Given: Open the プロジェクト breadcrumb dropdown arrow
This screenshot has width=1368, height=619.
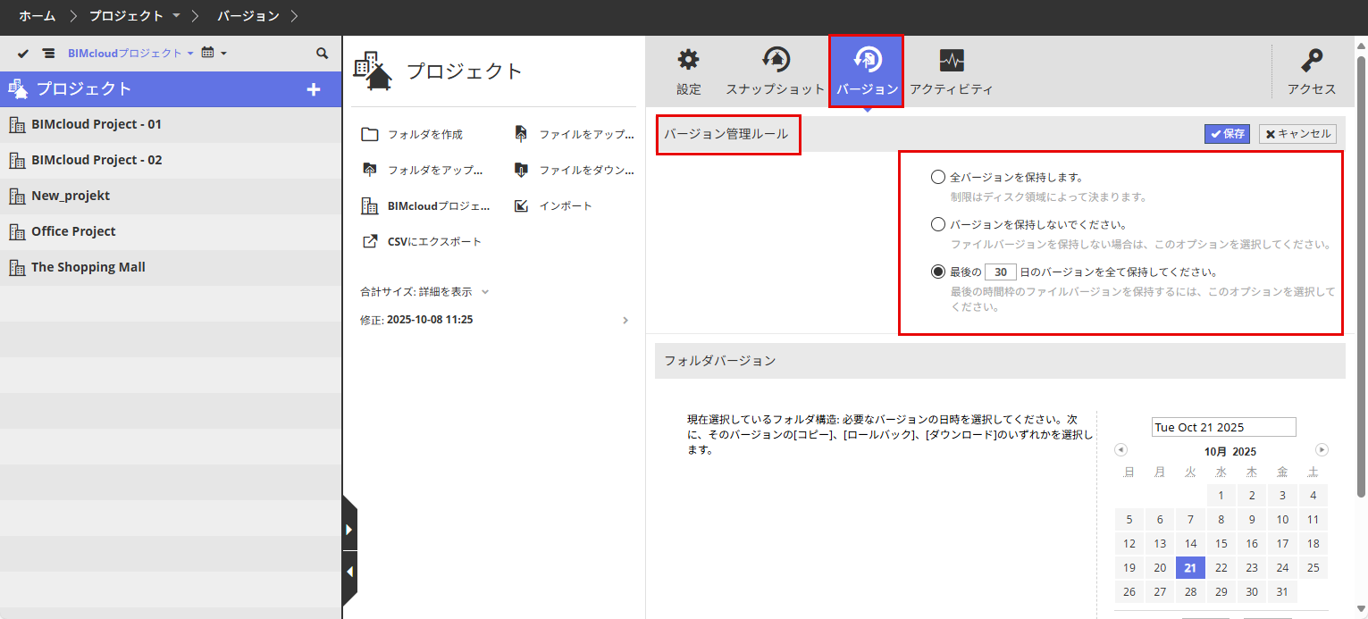Looking at the screenshot, I should coord(176,16).
